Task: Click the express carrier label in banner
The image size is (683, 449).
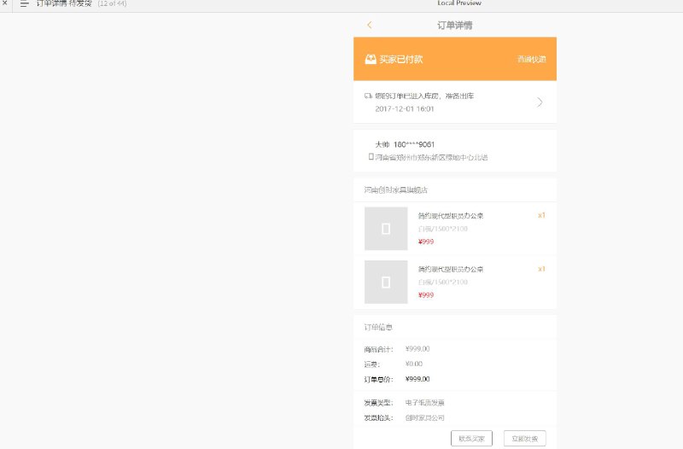Action: pyautogui.click(x=531, y=59)
